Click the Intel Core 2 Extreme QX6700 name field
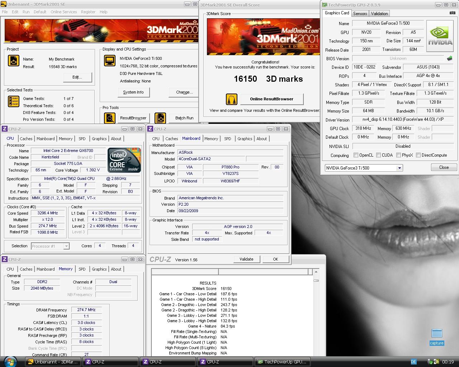The image size is (459, 367). coord(68,151)
